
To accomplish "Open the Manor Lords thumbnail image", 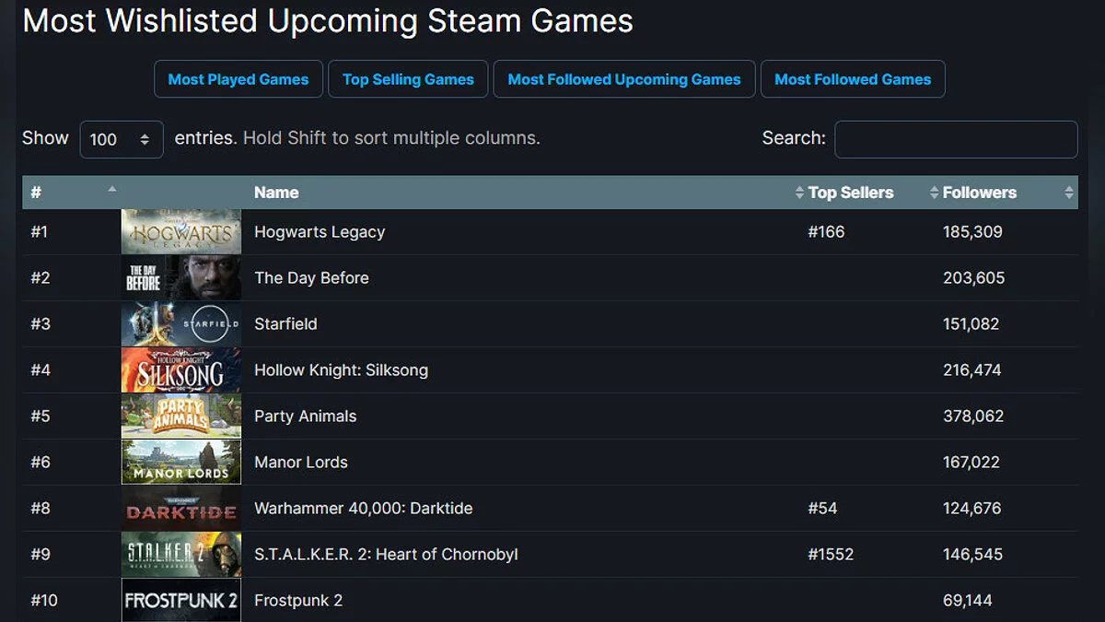I will 181,463.
